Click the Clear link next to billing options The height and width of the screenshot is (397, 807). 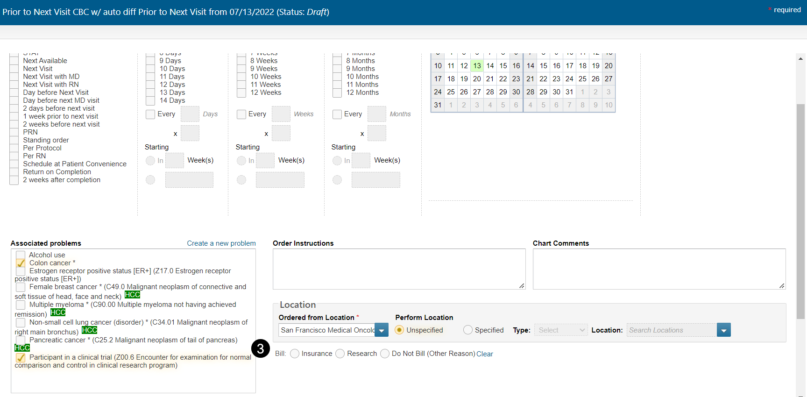(x=485, y=354)
